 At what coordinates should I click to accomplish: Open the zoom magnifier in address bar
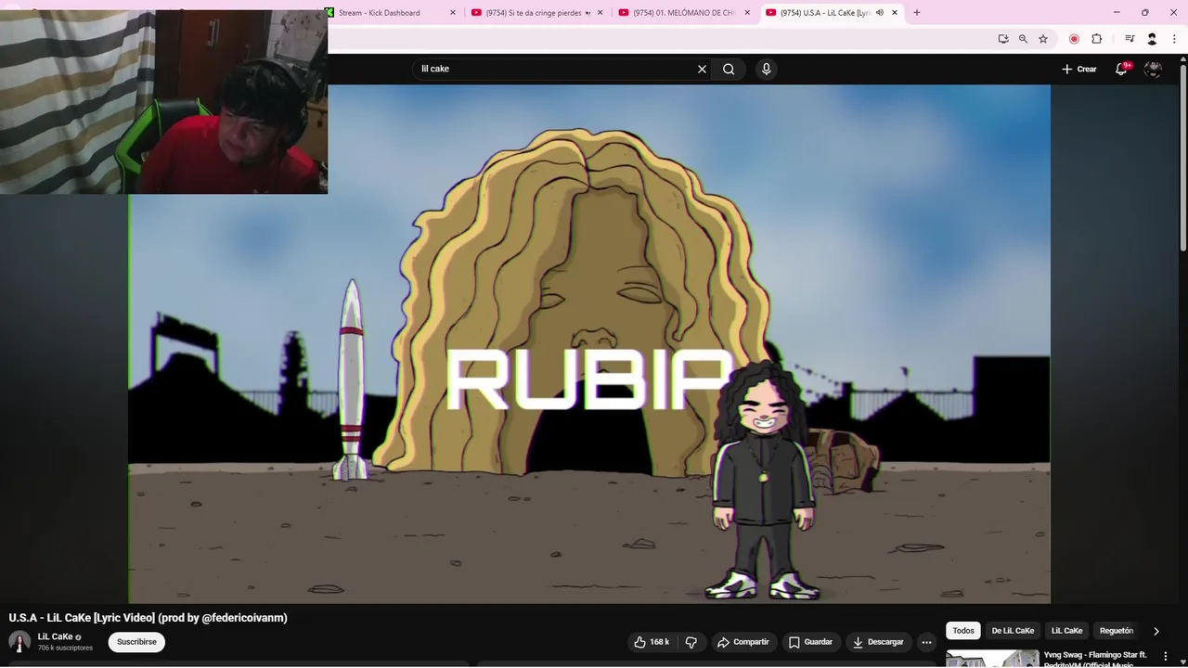pyautogui.click(x=1023, y=39)
